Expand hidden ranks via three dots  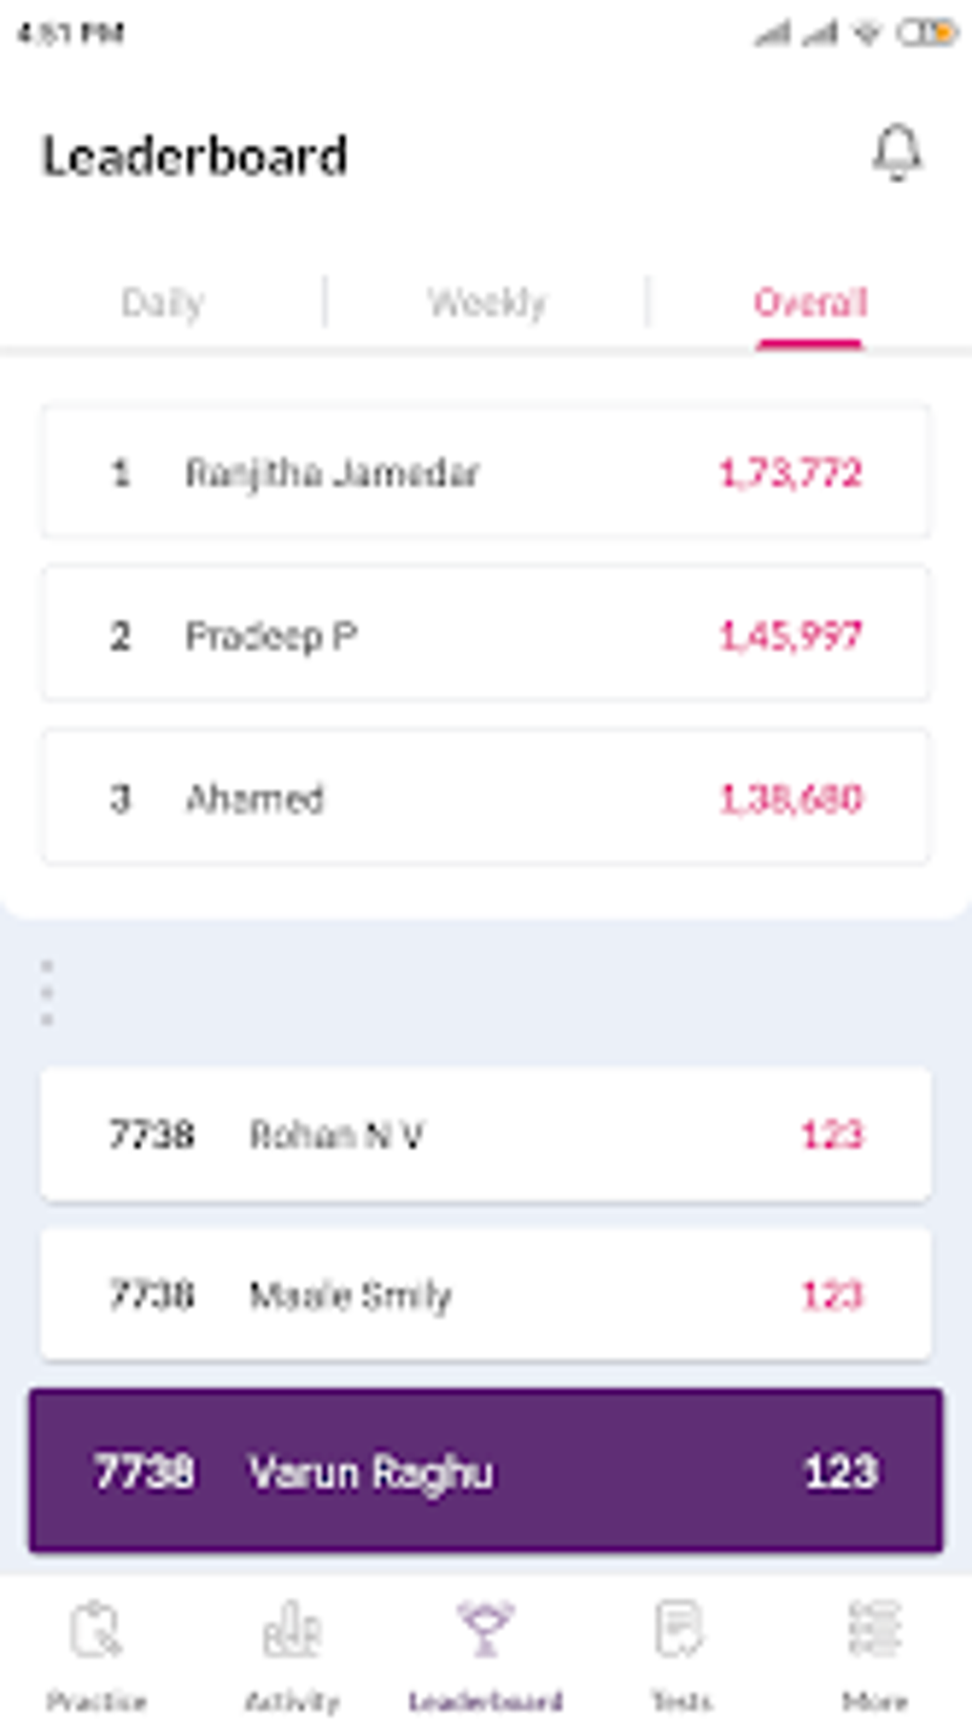(47, 993)
